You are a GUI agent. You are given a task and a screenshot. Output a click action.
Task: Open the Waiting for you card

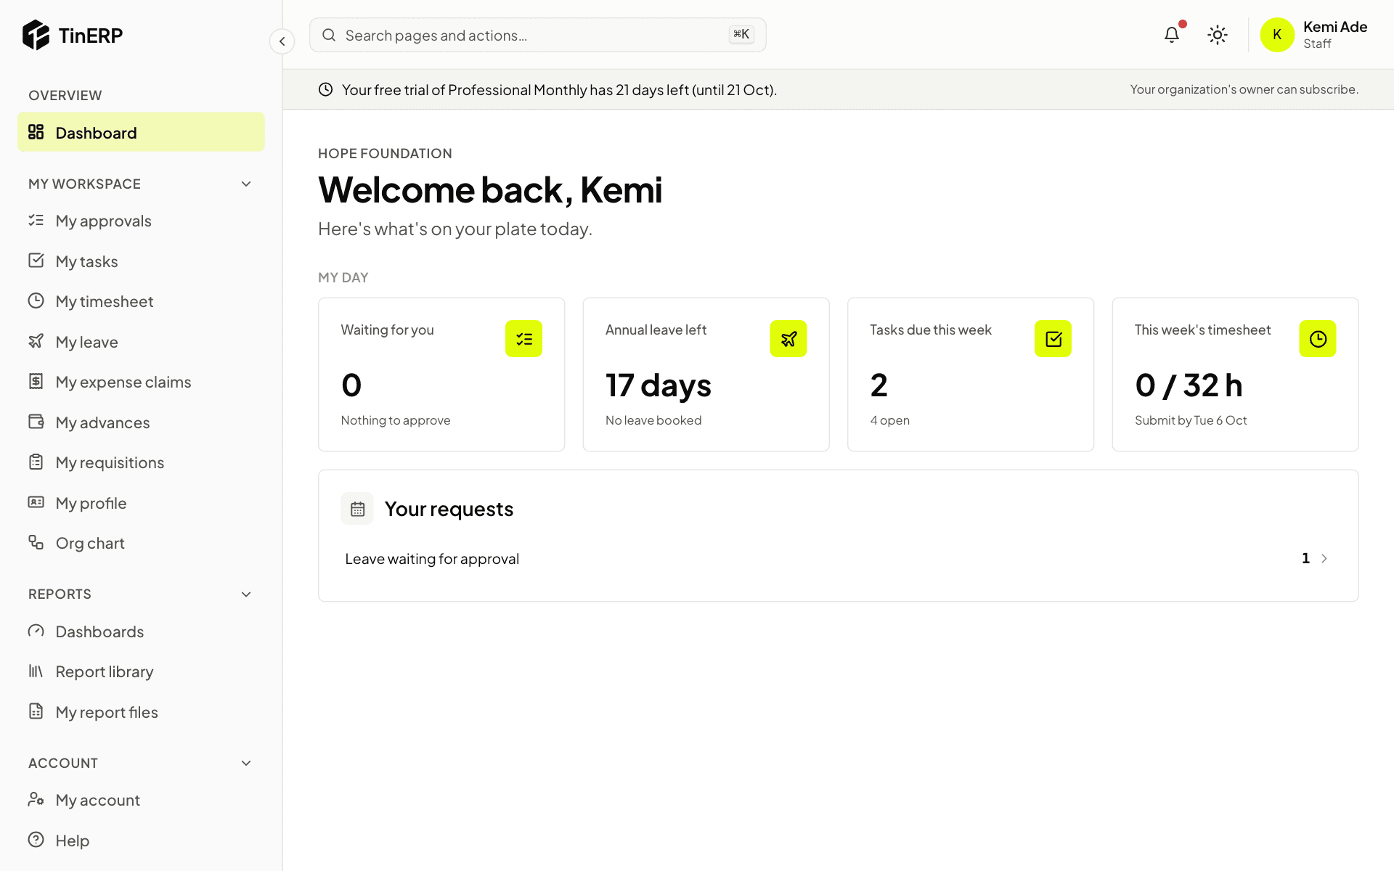(441, 375)
